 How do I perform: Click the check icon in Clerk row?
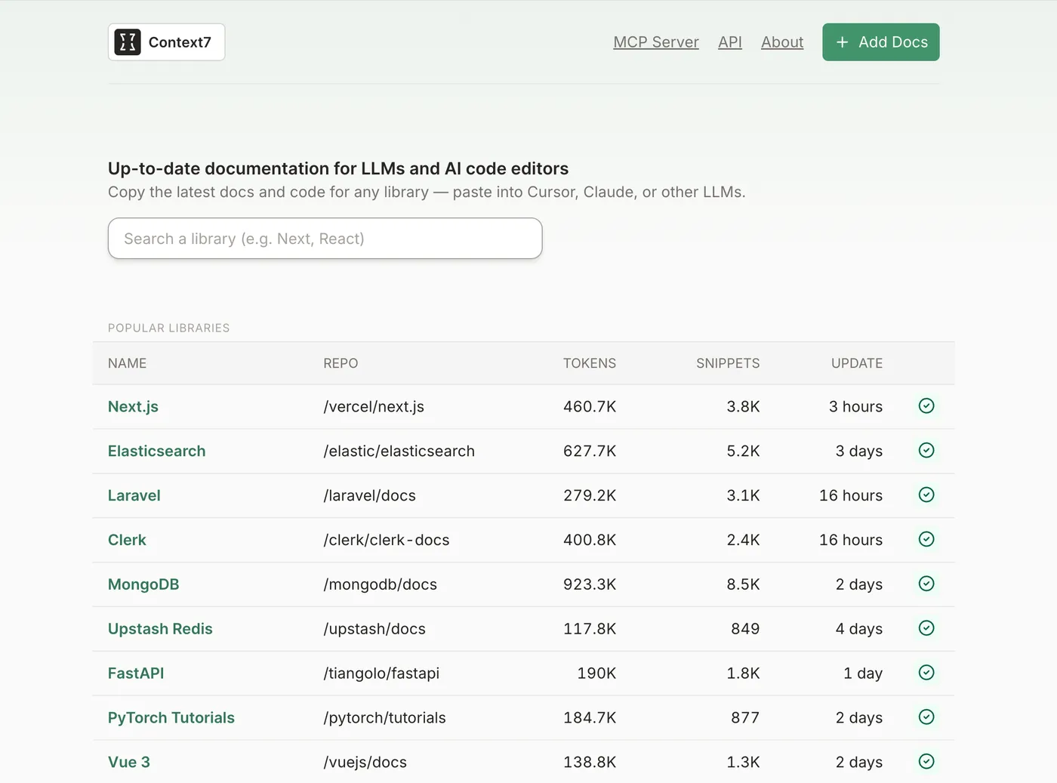pyautogui.click(x=926, y=539)
